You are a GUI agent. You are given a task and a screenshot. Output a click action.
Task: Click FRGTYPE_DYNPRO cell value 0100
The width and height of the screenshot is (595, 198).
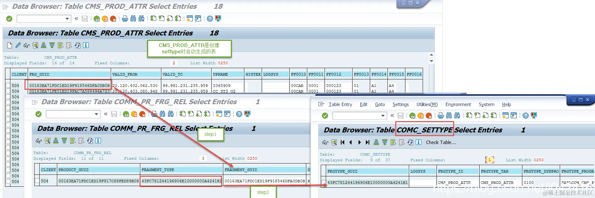529,182
